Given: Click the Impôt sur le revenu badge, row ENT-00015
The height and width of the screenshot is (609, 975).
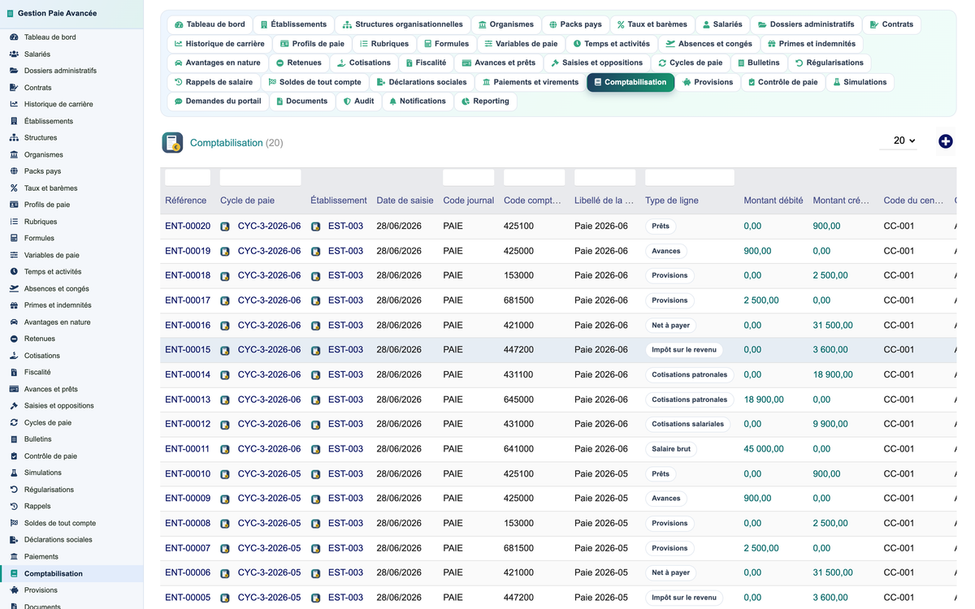Looking at the screenshot, I should (x=684, y=350).
